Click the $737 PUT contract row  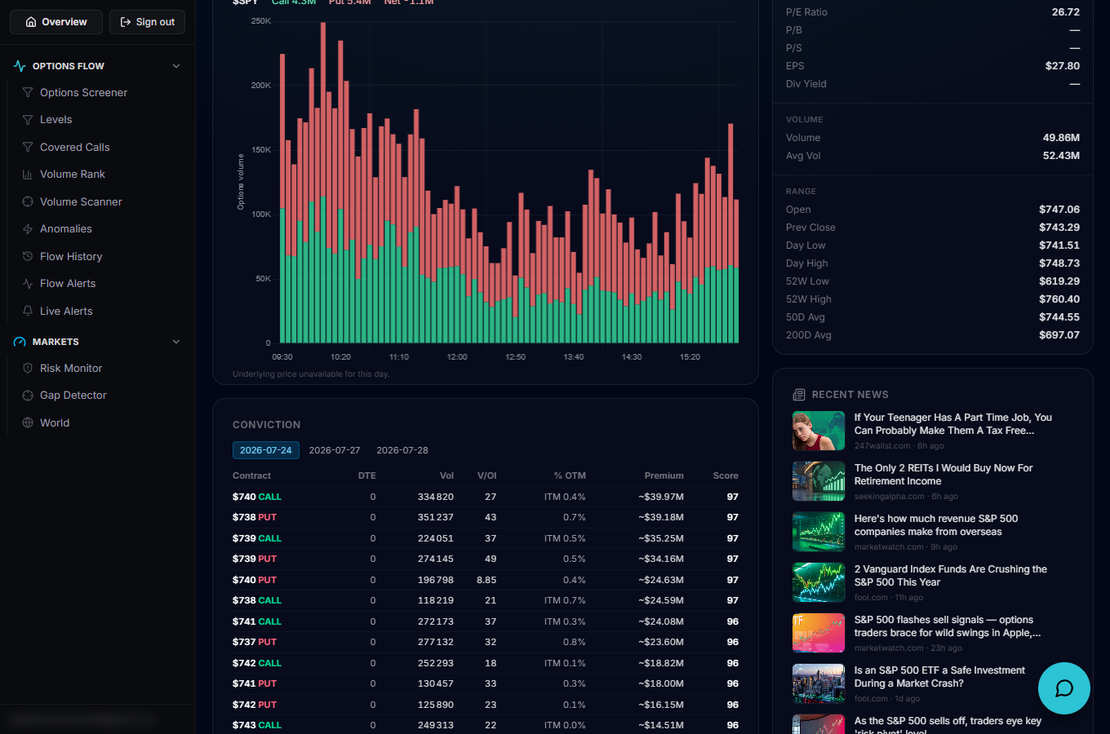[x=486, y=643]
